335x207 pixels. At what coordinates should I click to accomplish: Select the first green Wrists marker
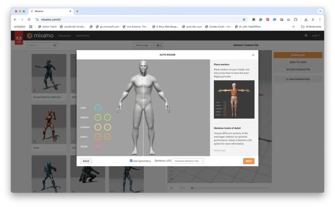tap(98, 117)
